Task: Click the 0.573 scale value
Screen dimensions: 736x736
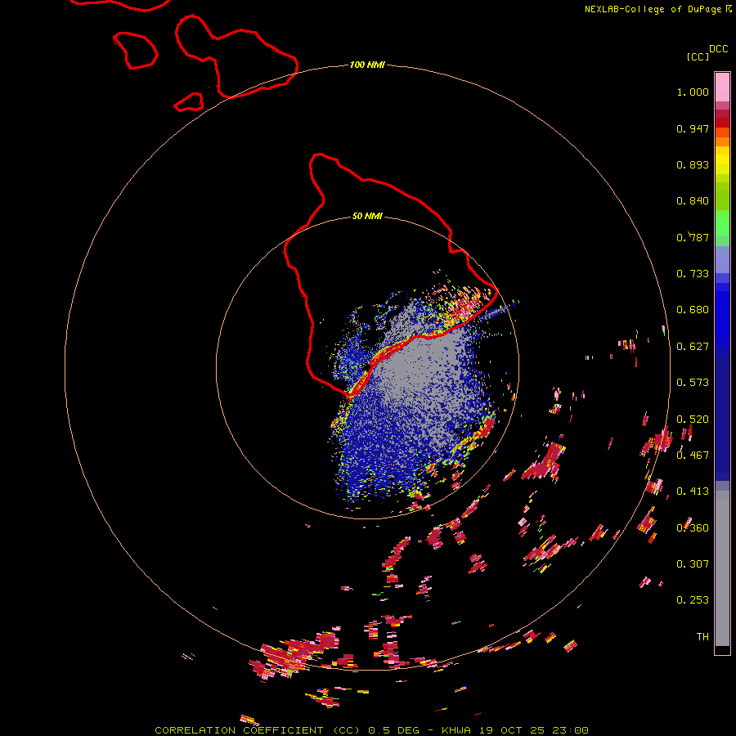Action: tap(693, 383)
